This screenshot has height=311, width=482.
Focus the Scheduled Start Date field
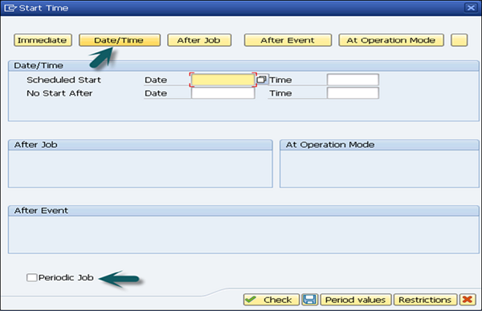coord(223,80)
